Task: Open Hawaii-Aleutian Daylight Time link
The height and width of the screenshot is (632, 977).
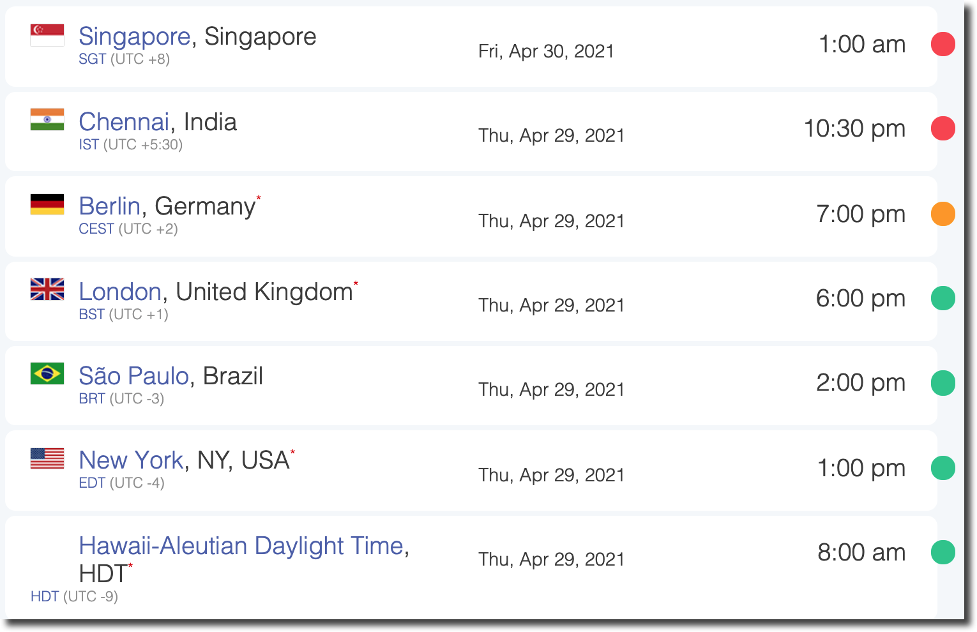Action: 241,546
